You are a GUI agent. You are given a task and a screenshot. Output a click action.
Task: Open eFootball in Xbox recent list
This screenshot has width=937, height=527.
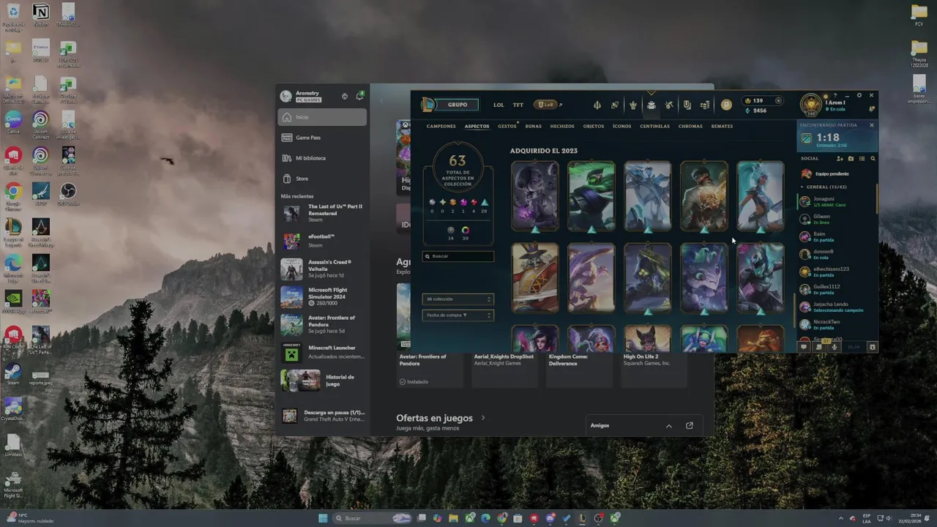click(x=322, y=241)
